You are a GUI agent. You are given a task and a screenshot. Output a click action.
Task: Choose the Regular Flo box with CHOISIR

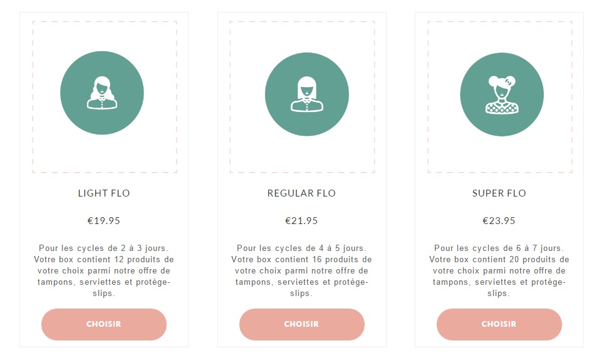coord(301,324)
